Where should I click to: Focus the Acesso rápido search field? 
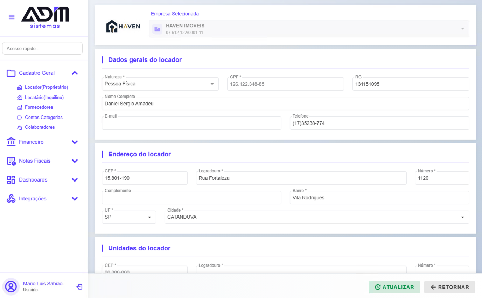(x=42, y=49)
